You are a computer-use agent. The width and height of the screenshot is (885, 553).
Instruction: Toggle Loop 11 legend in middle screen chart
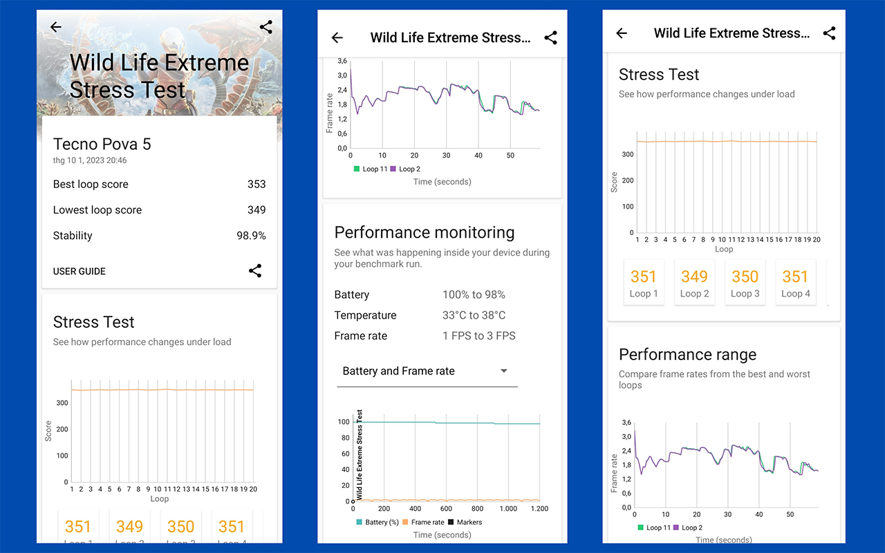371,169
